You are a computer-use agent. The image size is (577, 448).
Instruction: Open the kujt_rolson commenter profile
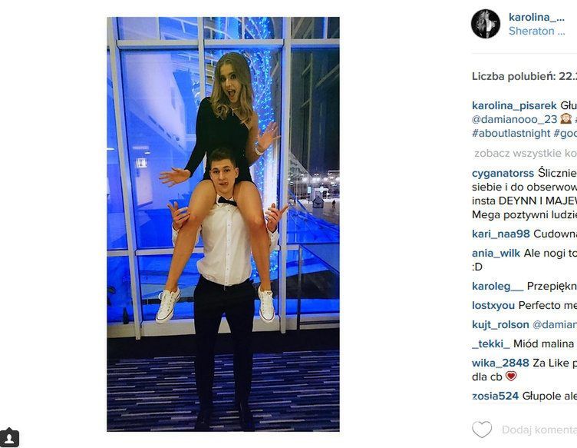tap(500, 324)
